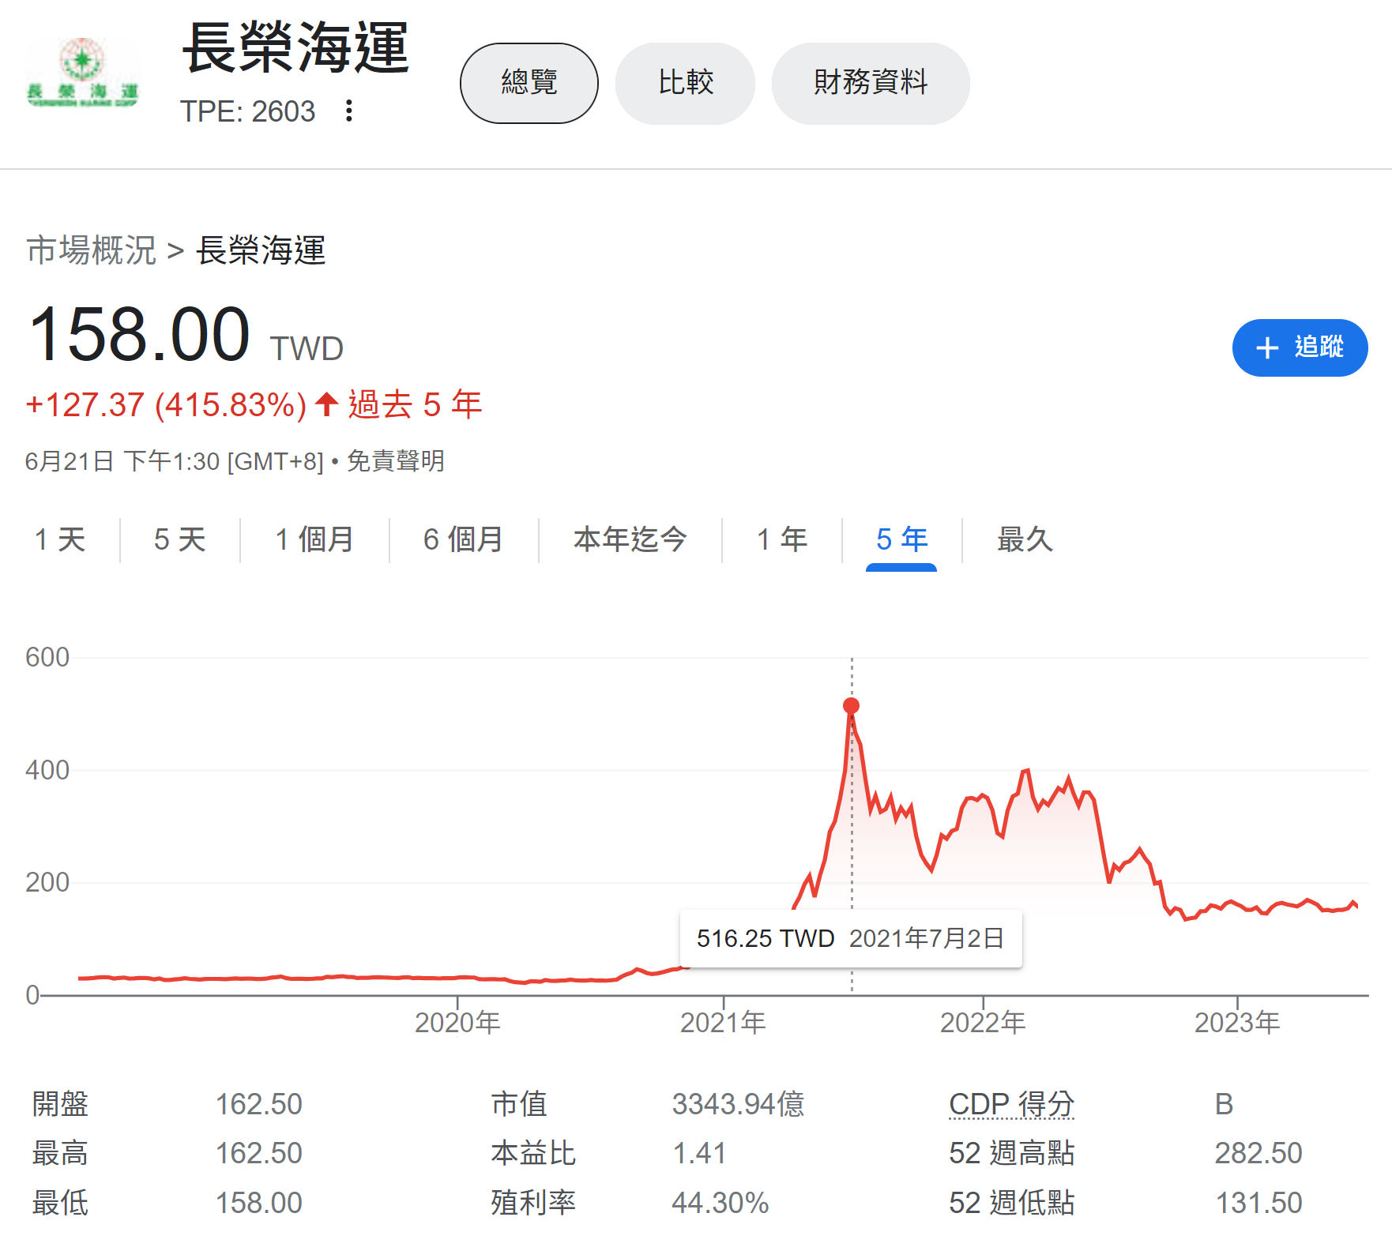
Task: Click the Evergreen Marine company logo
Action: pos(83,73)
